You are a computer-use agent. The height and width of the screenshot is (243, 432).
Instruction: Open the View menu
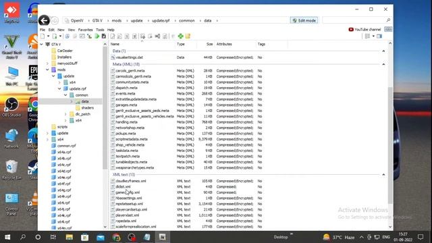point(72,30)
